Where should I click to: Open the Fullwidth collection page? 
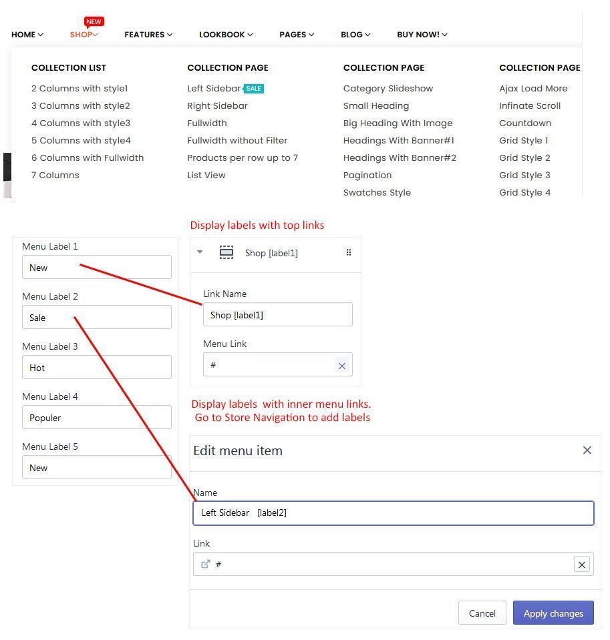click(x=206, y=123)
